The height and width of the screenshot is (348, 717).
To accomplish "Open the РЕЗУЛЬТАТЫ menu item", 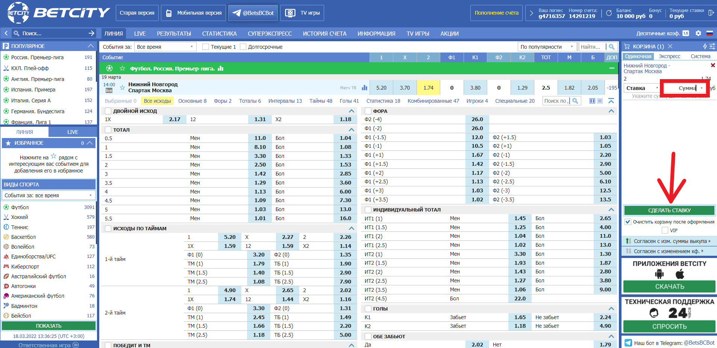I will 174,33.
